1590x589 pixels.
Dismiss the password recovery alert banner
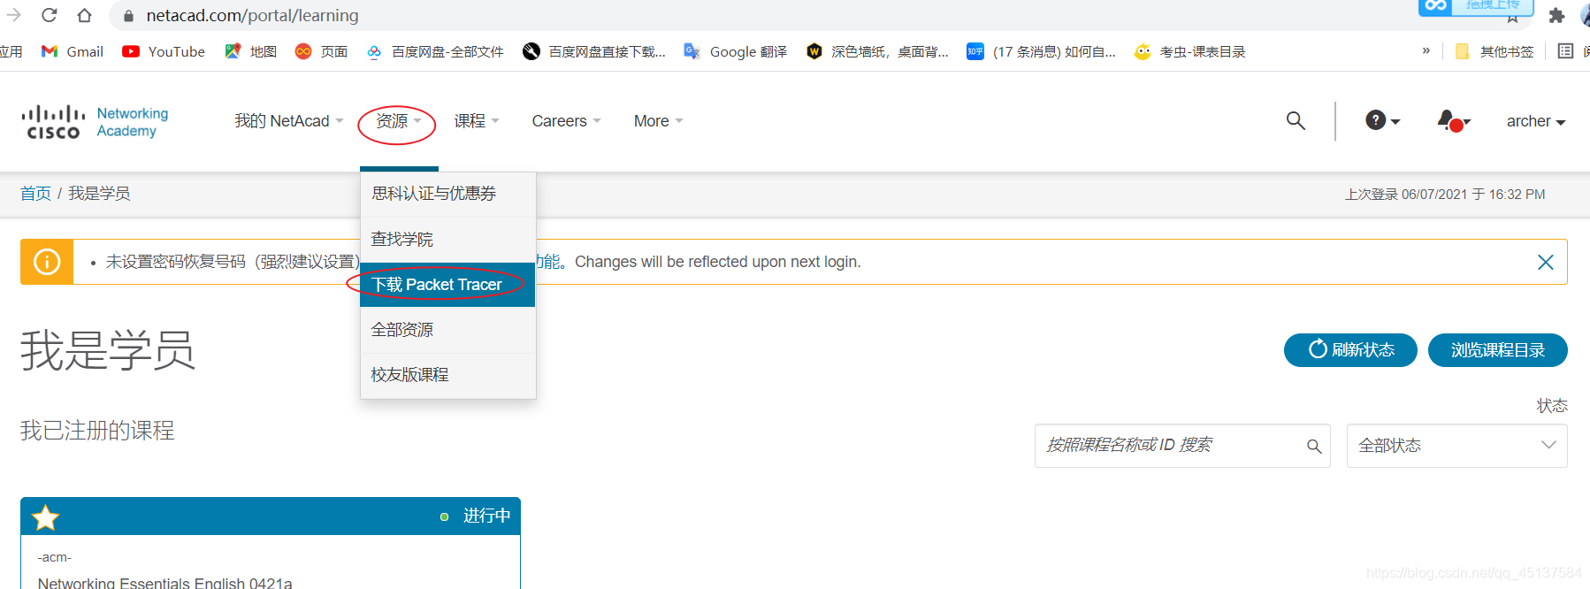click(1546, 262)
